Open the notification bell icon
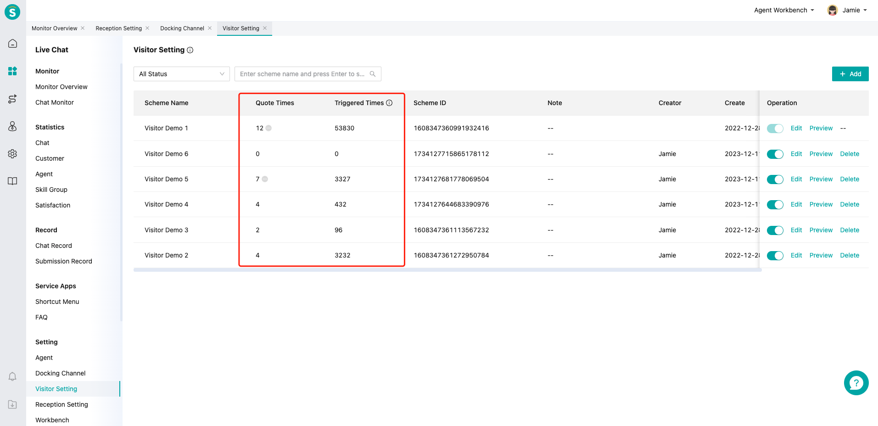 pos(12,377)
